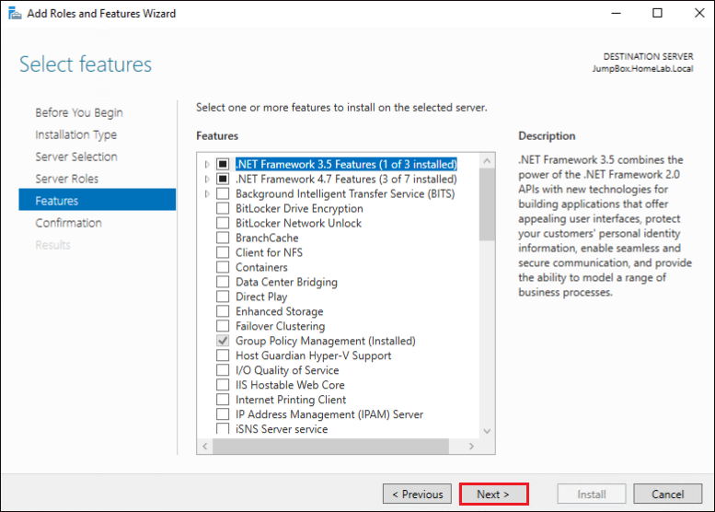The image size is (715, 512).
Task: Enable the BranchCache feature checkbox
Action: pyautogui.click(x=223, y=238)
